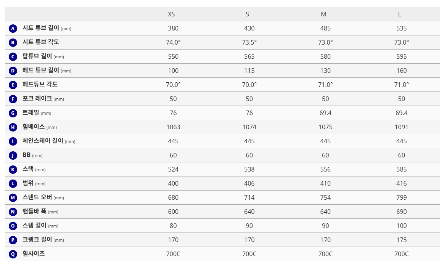Viewport: 444px width, 271px height.
Task: Select the S size column header
Action: tap(248, 14)
